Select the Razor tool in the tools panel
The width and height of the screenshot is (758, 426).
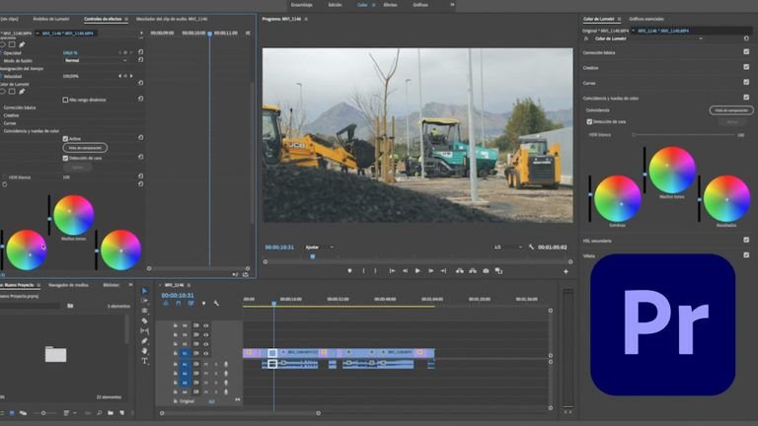(144, 320)
